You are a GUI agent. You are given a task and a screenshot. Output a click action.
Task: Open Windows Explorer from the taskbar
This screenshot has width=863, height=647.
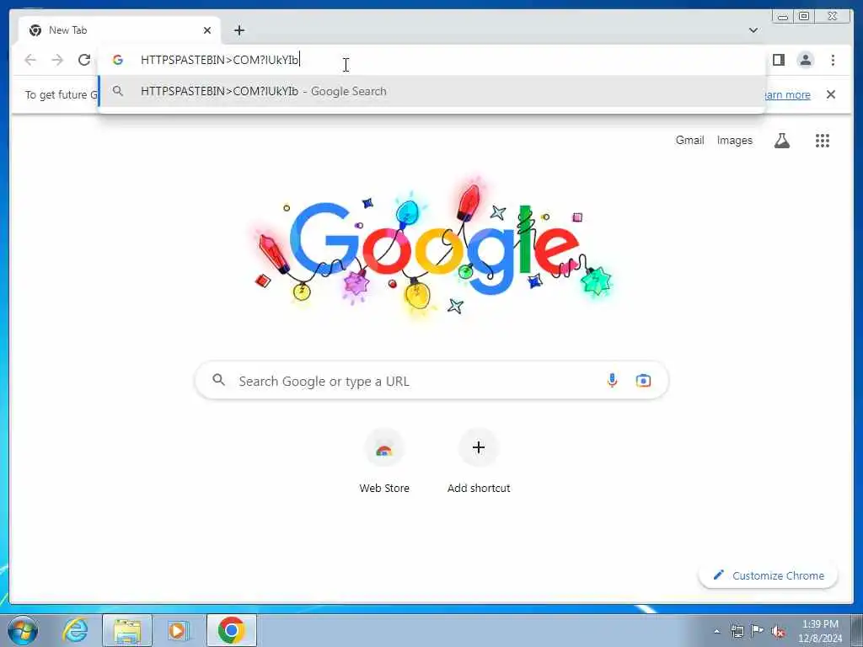pyautogui.click(x=127, y=630)
